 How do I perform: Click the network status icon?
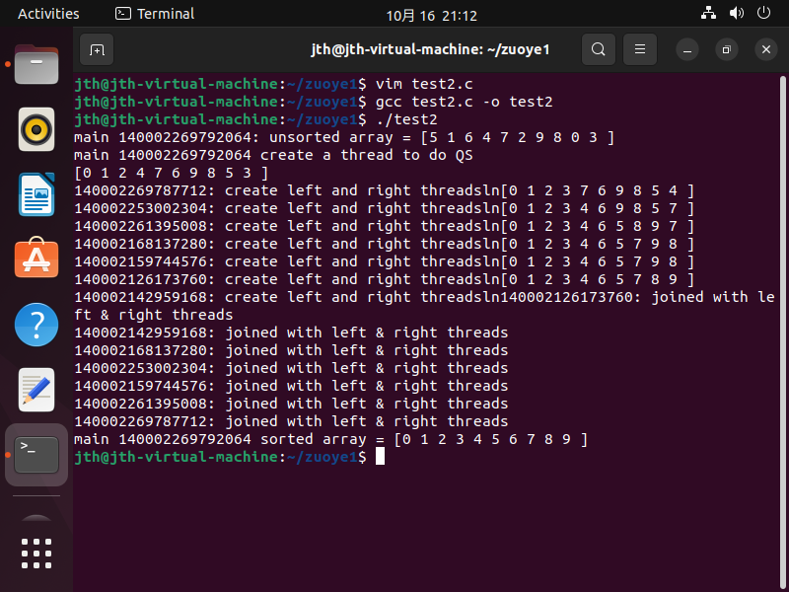(x=708, y=13)
